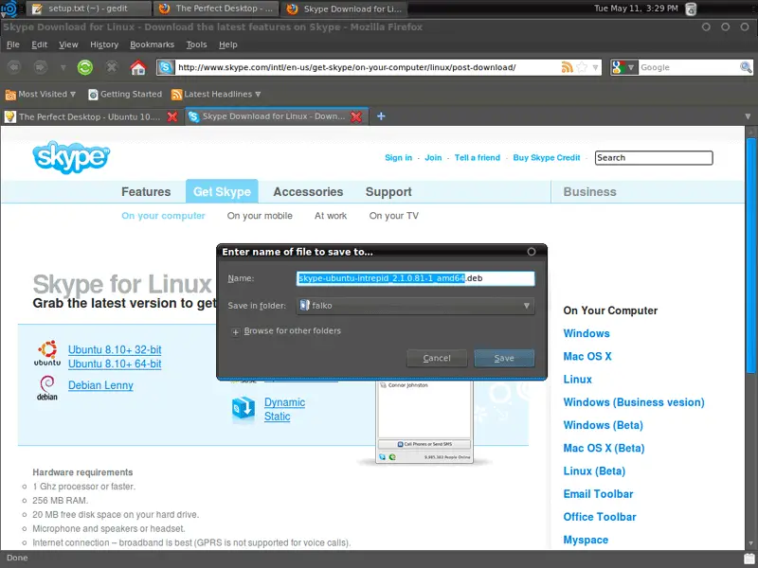Viewport: 758px width, 568px height.
Task: Click the RSS feed icon in the address bar
Action: coord(567,67)
